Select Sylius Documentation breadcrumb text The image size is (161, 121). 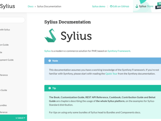pyautogui.click(x=49, y=6)
